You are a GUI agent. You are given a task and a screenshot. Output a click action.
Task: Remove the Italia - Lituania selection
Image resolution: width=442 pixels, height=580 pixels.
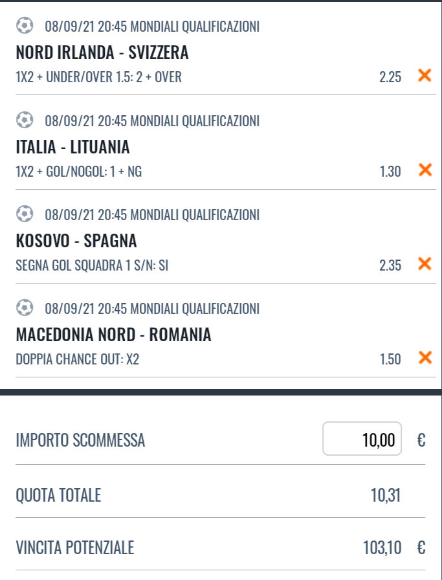(425, 170)
